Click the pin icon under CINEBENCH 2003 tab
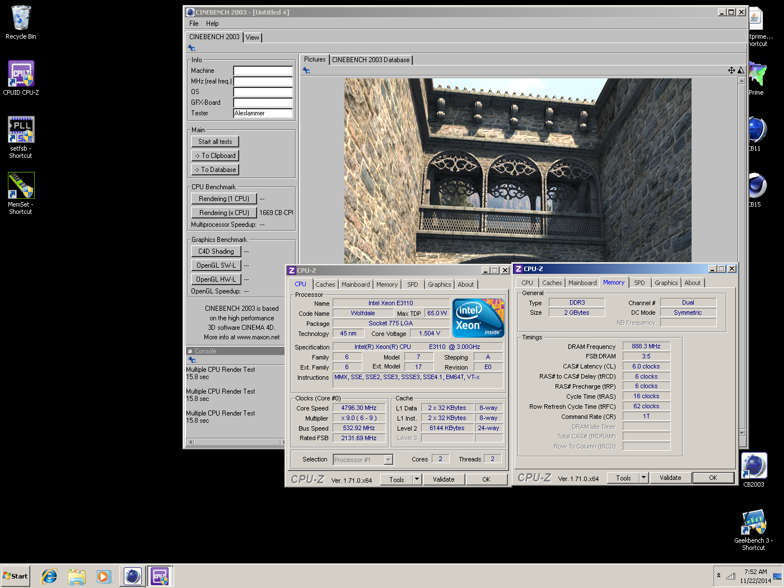This screenshot has width=784, height=588. coord(192,48)
